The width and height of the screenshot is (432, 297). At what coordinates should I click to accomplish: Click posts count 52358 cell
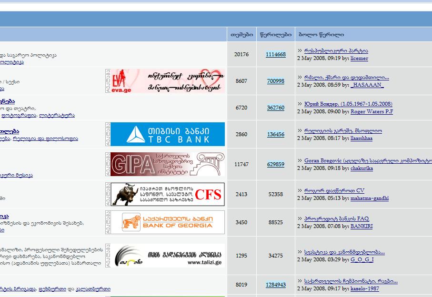coord(275,194)
